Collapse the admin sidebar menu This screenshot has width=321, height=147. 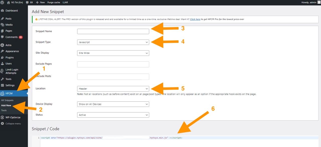(x=11, y=124)
